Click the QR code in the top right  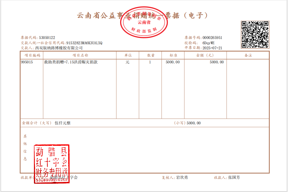(255, 34)
